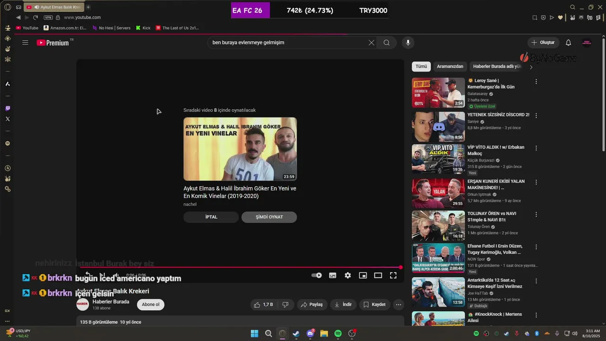Open options for Efsane Futbol video
Screen dimensions: 606x341
(x=536, y=247)
